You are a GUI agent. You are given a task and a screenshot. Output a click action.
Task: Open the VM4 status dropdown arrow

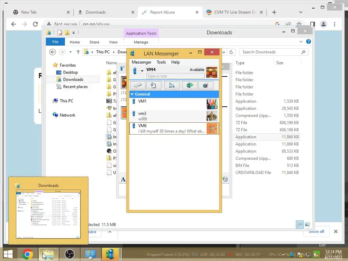(142, 71)
